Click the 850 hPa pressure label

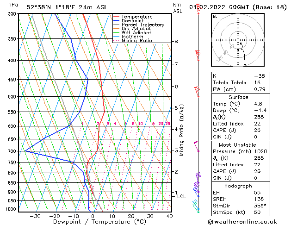pos(13,183)
